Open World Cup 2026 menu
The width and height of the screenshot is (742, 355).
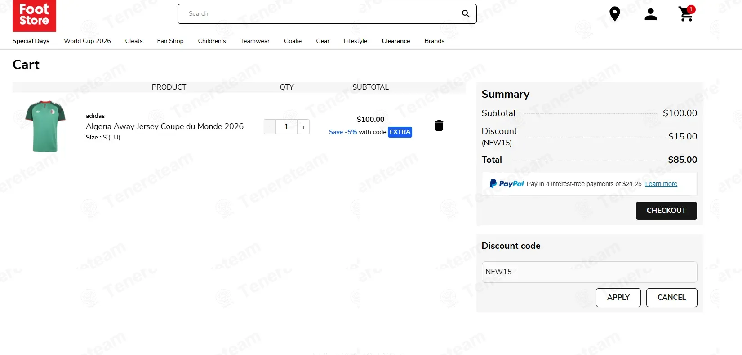pos(87,41)
